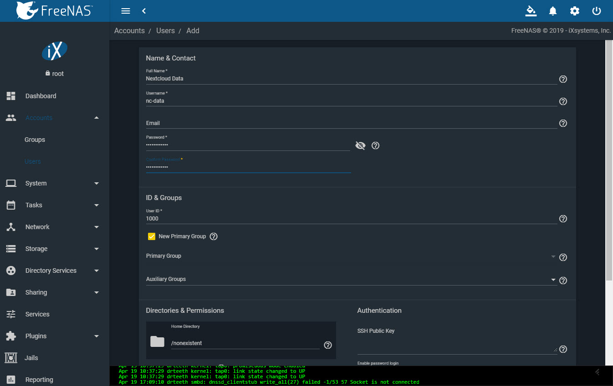Screen dimensions: 613x386
Task: Click the Add breadcrumb
Action: pyautogui.click(x=193, y=31)
